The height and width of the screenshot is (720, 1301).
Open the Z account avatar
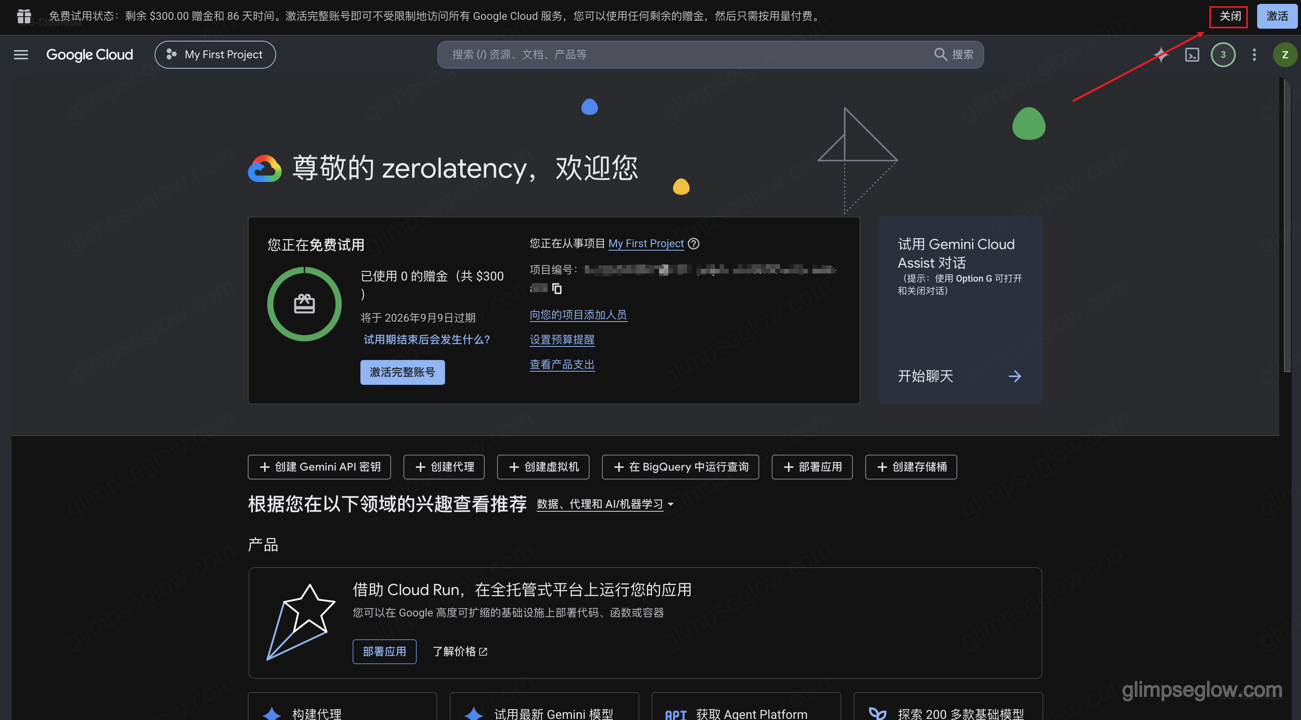coord(1285,54)
